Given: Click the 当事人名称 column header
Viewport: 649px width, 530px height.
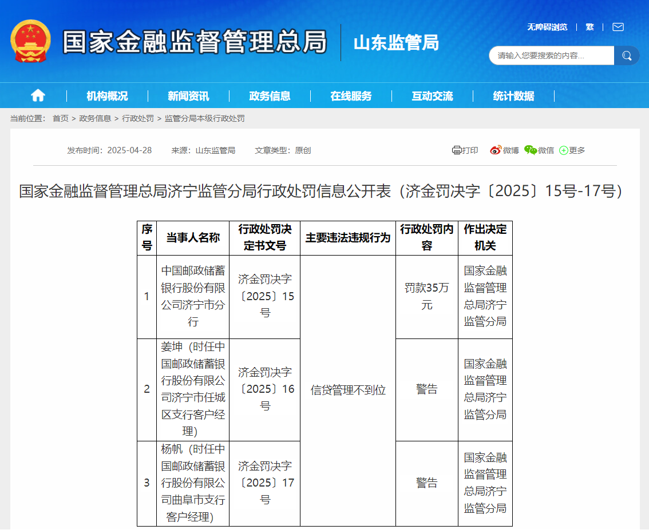Looking at the screenshot, I should click(x=193, y=238).
